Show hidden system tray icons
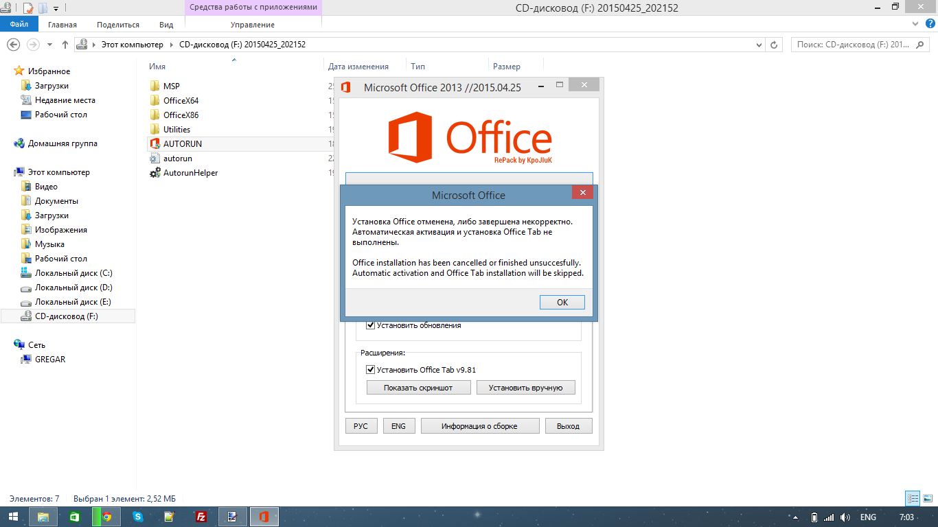The image size is (938, 527). coord(795,517)
